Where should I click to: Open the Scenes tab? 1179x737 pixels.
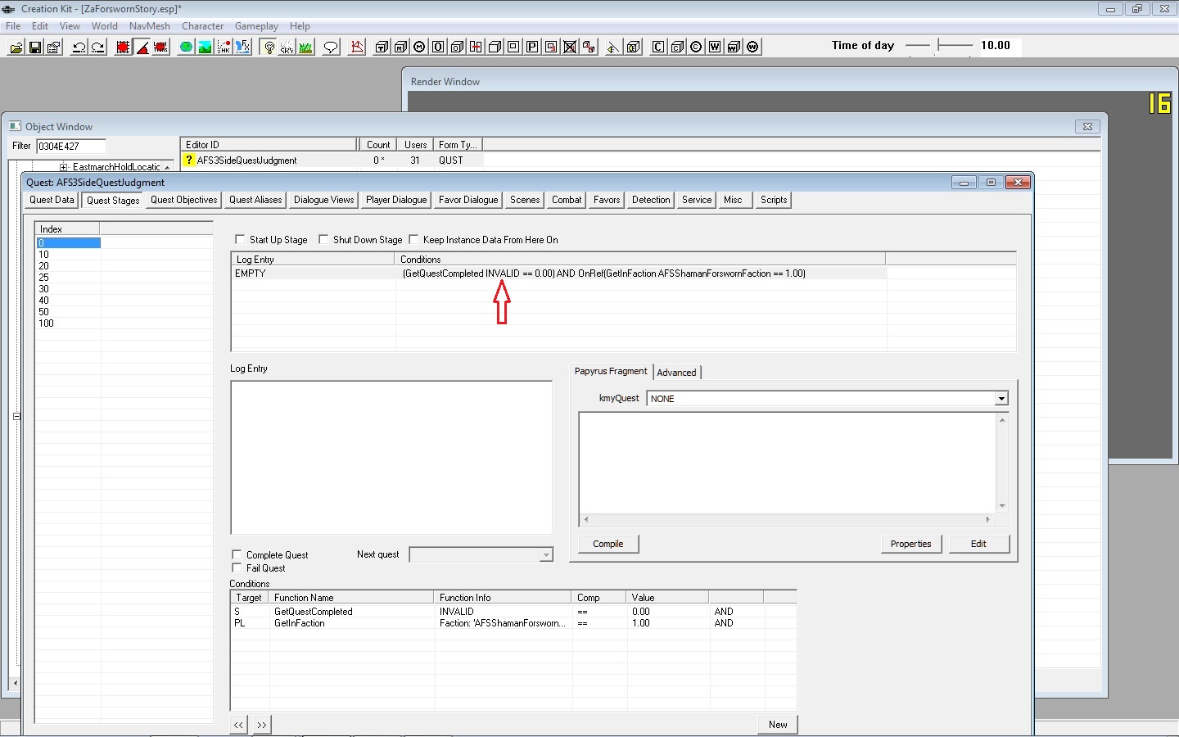pos(525,200)
